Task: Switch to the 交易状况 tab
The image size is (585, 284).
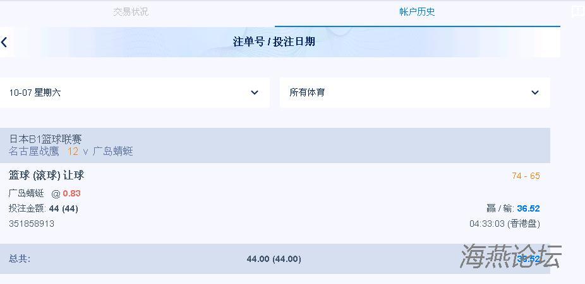Action: coord(131,12)
